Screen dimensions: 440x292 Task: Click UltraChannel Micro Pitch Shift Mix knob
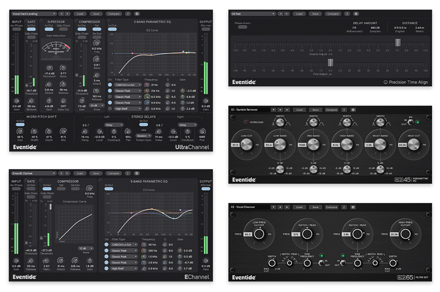pyautogui.click(x=63, y=131)
